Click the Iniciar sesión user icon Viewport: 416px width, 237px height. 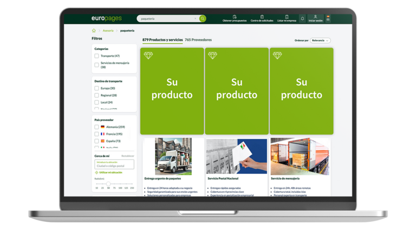pyautogui.click(x=315, y=17)
